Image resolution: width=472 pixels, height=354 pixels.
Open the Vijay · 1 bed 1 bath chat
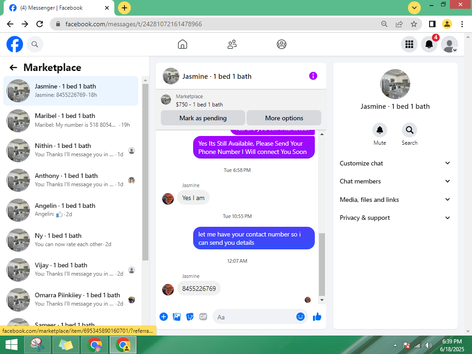pyautogui.click(x=71, y=269)
